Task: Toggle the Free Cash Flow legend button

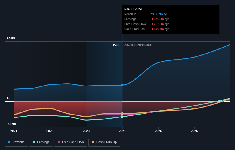Action: 71,142
